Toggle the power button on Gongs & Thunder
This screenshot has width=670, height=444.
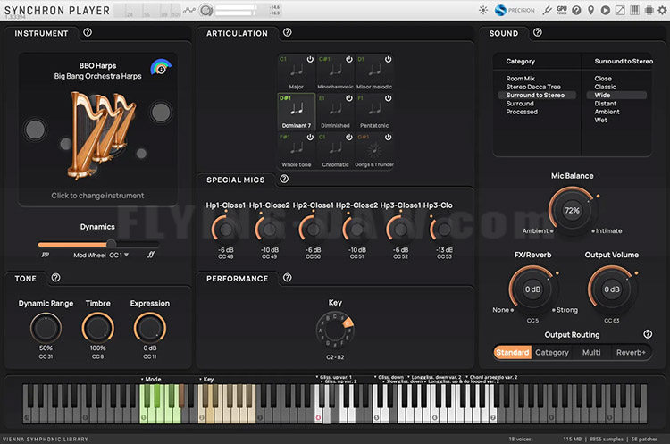point(388,138)
